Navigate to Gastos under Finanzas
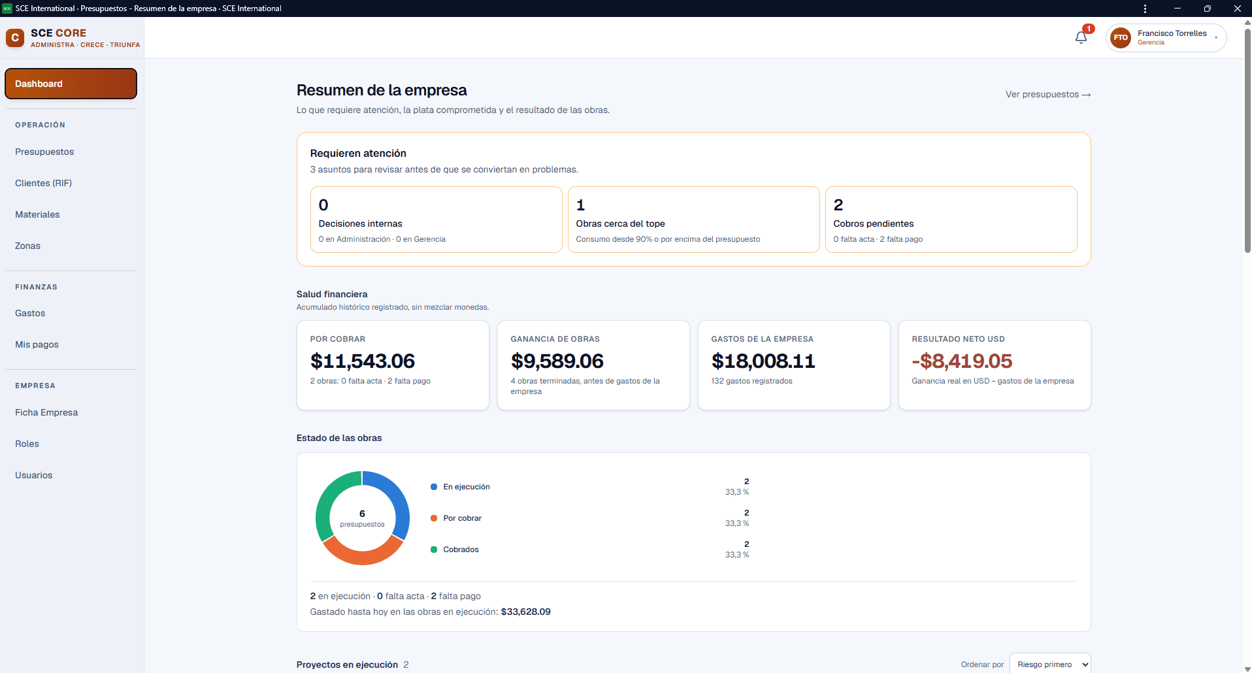Viewport: 1252px width, 673px height. click(x=30, y=313)
